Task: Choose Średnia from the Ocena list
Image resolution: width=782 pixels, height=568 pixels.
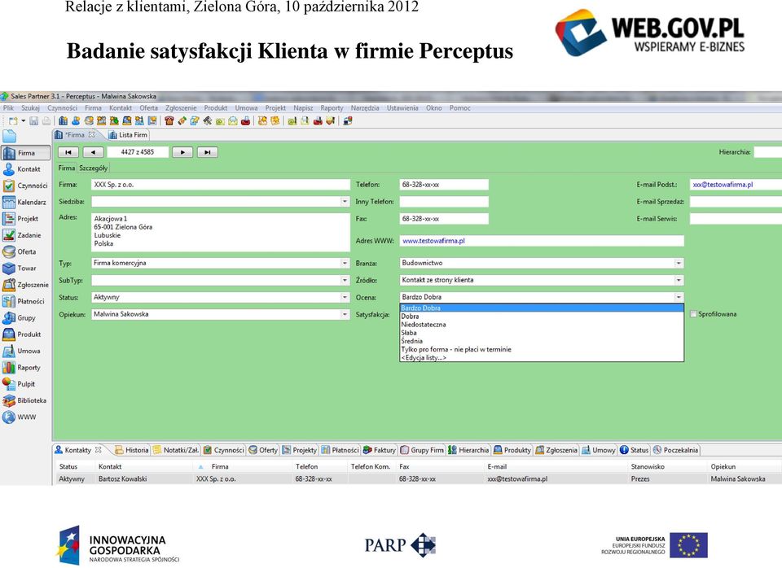Action: 542,341
